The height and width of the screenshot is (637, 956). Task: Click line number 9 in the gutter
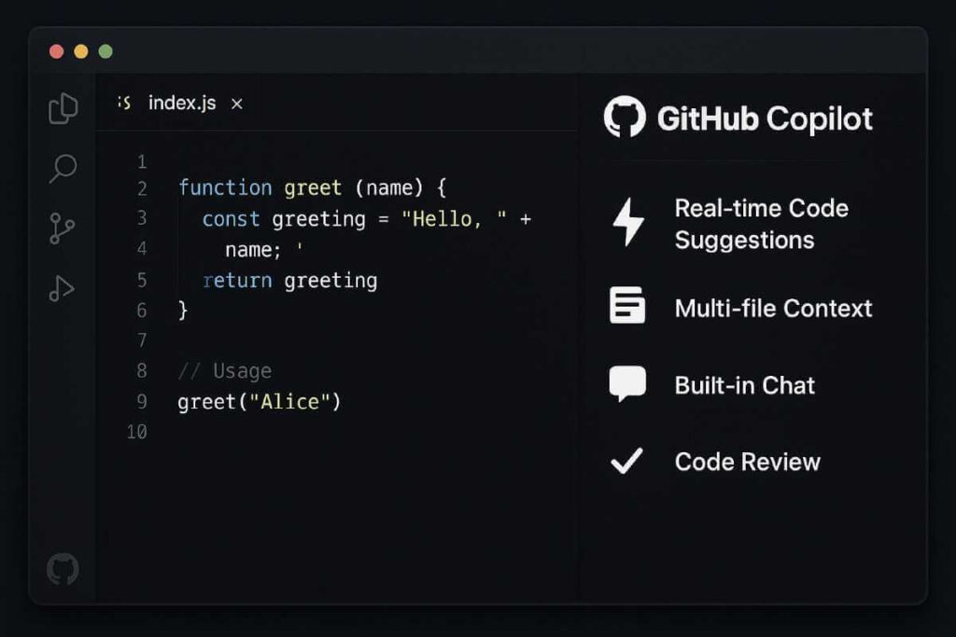141,401
